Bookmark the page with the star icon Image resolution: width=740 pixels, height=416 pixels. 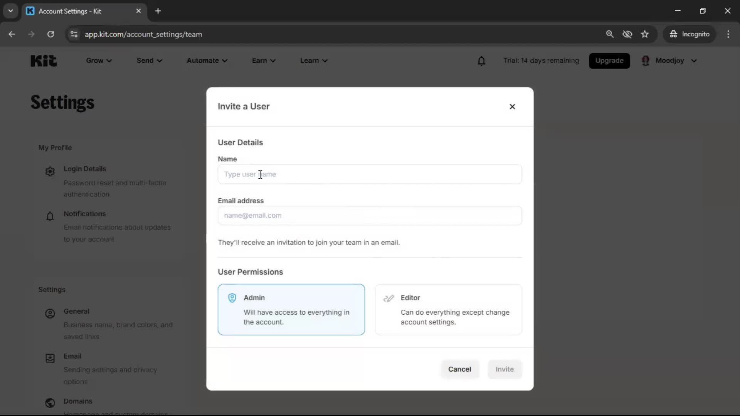point(645,34)
